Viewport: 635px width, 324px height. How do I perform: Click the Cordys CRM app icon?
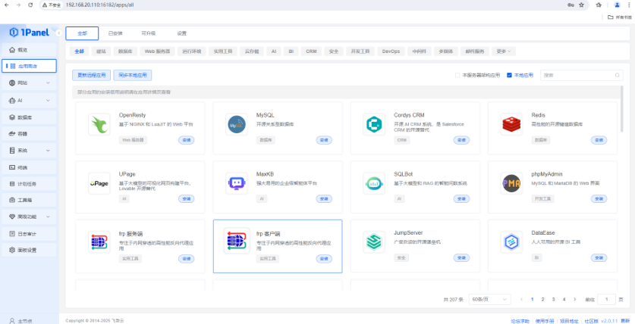[373, 125]
